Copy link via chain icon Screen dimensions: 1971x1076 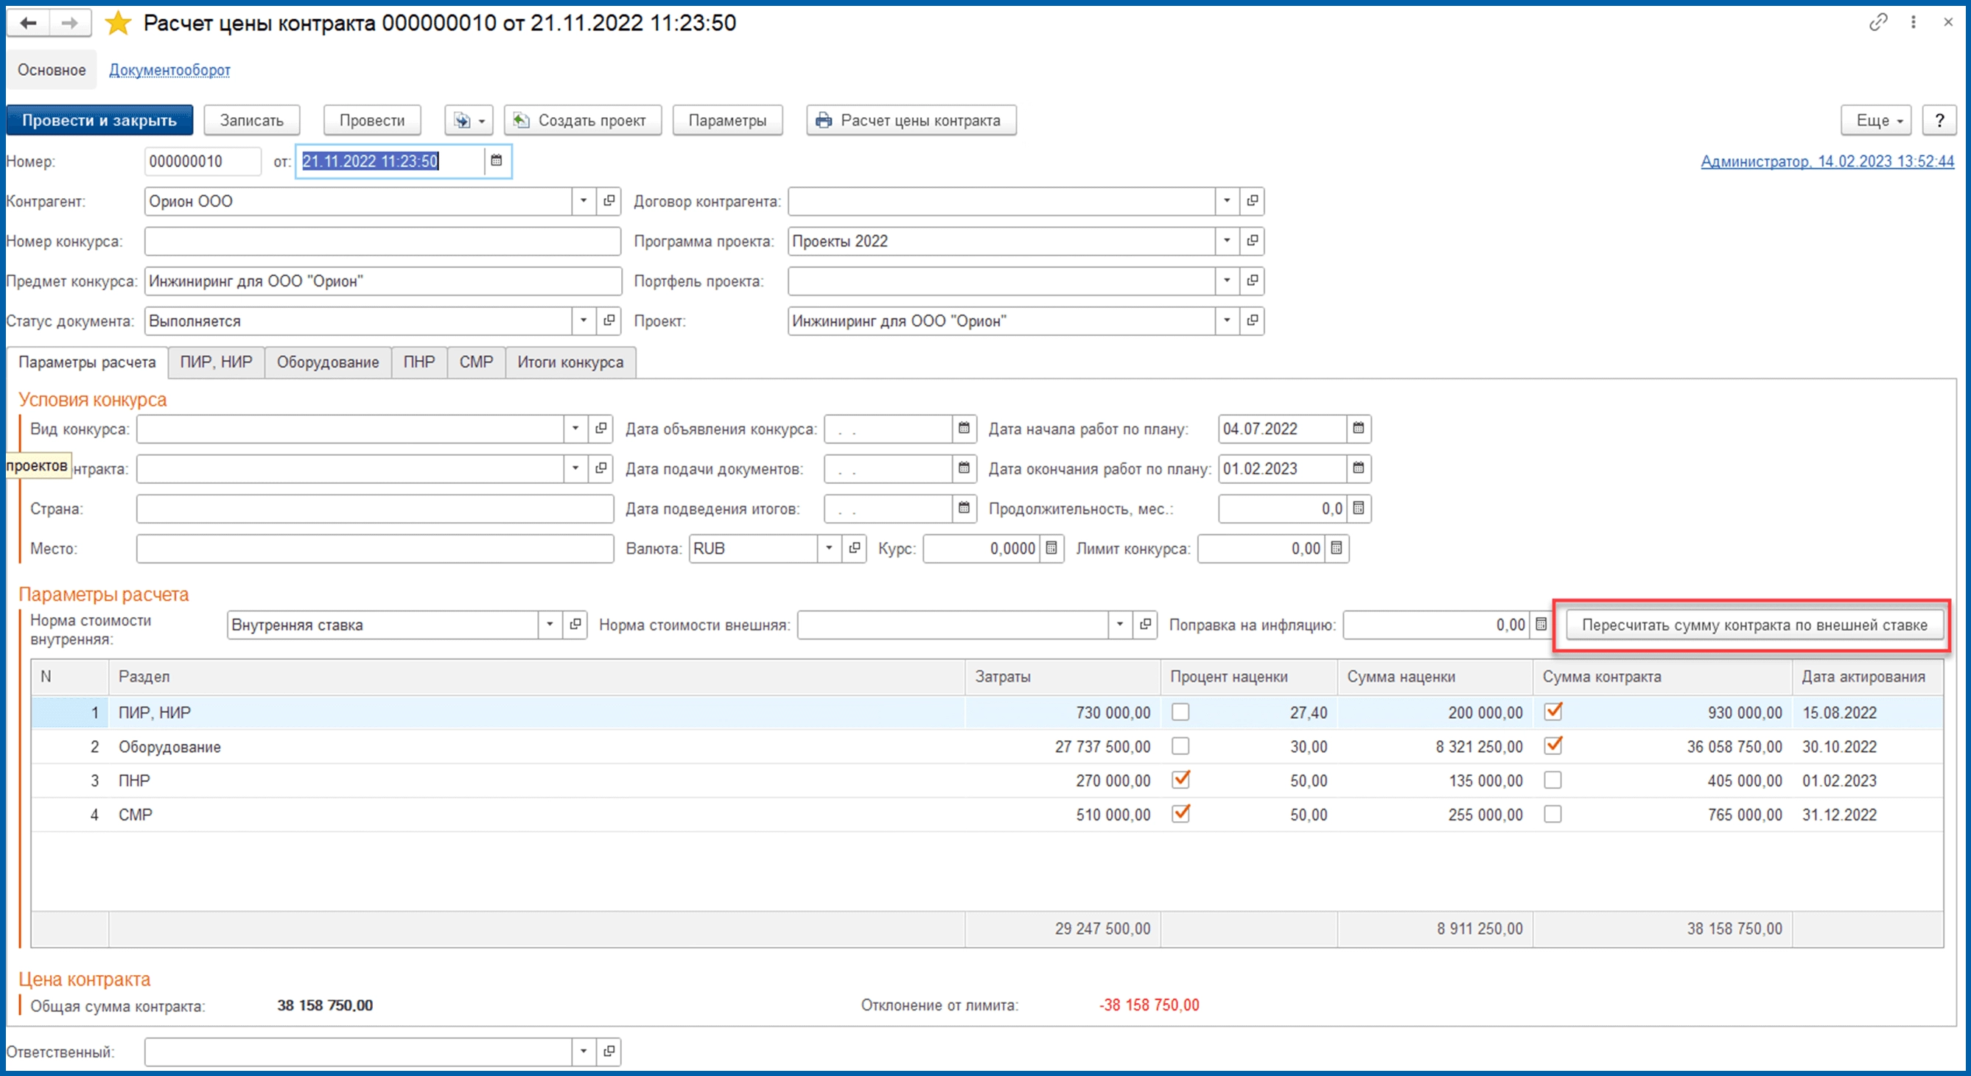pyautogui.click(x=1878, y=23)
